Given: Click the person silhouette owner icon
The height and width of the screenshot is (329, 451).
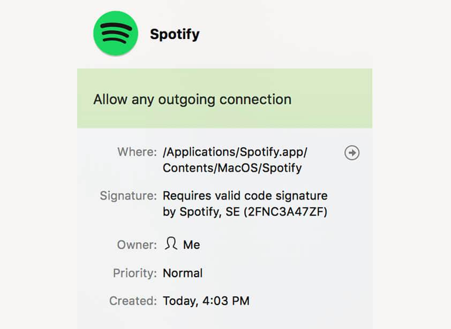Looking at the screenshot, I should tap(171, 243).
